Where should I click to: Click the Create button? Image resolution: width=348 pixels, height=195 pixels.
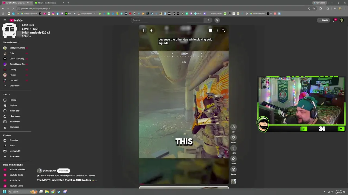[x=323, y=20]
